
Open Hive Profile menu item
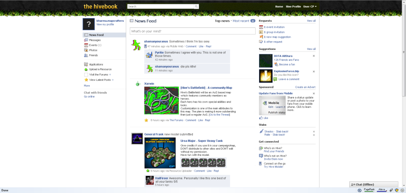coord(293,6)
